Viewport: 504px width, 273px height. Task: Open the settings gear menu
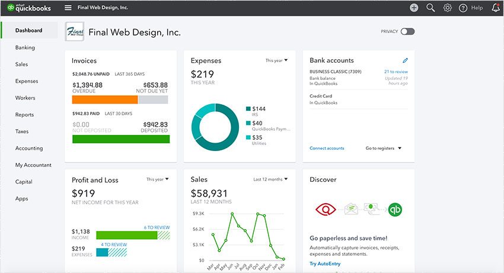[x=448, y=8]
